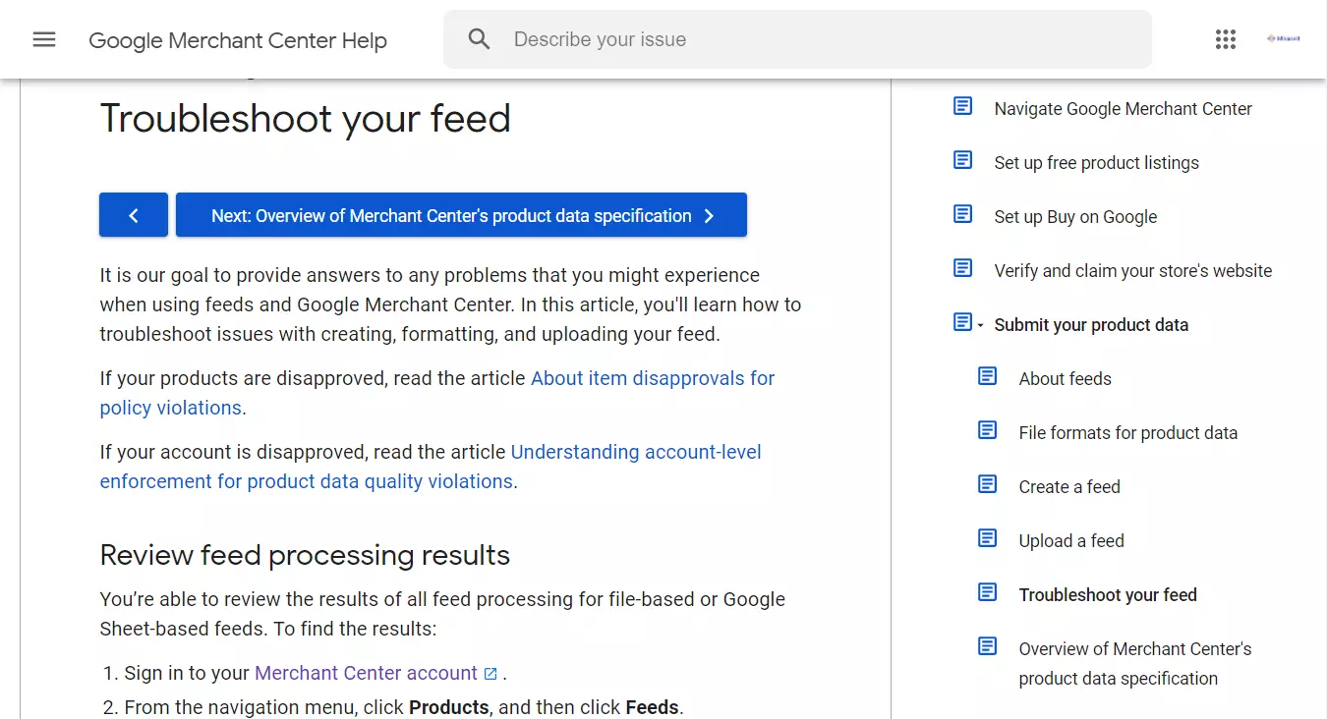Focus the Describe your issue search field
The width and height of the screenshot is (1327, 719).
pos(797,39)
